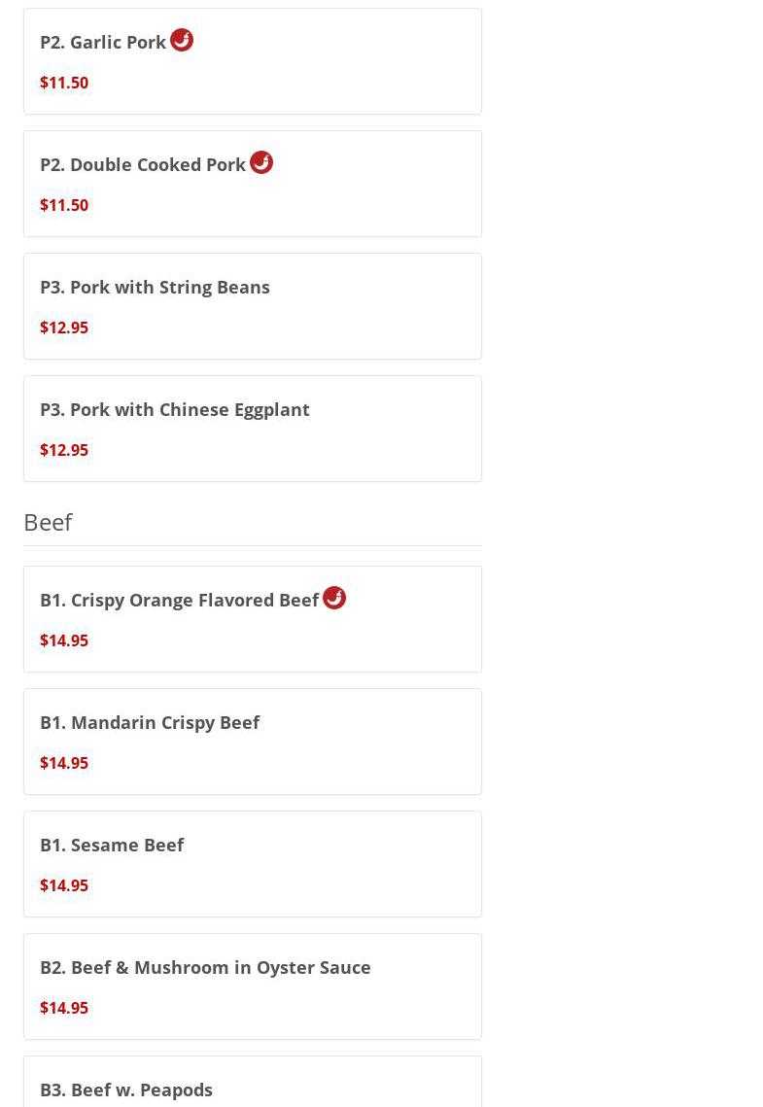Click the Beef category heading
This screenshot has width=763, height=1107.
tap(48, 522)
